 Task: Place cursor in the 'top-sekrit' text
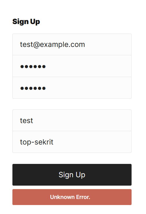pos(37,142)
